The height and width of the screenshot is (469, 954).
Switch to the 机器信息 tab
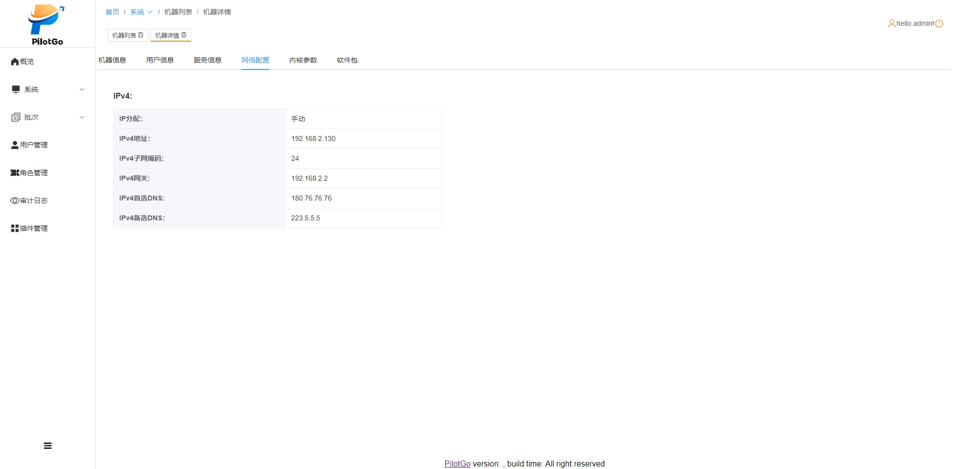112,60
